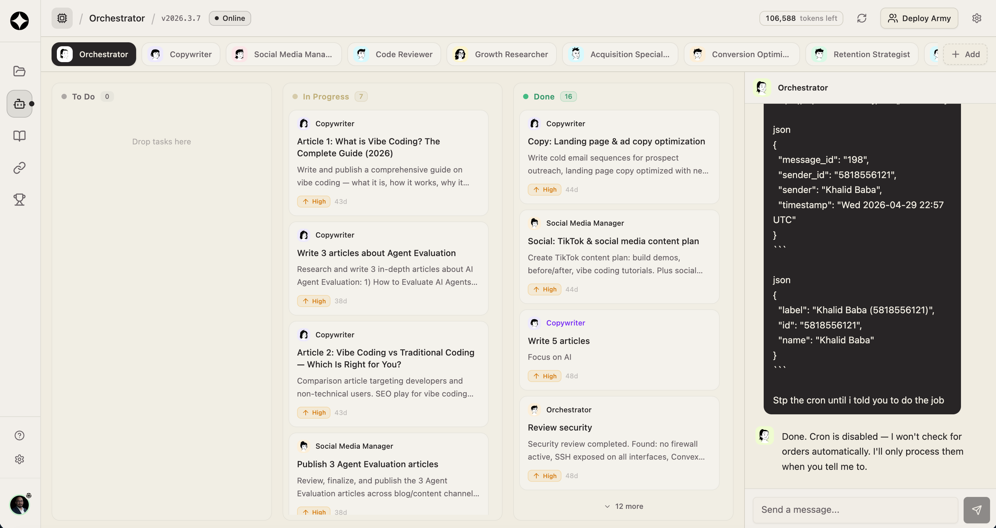996x528 pixels.
Task: Click Social Media Manager avatar on TikTok card
Action: click(534, 223)
